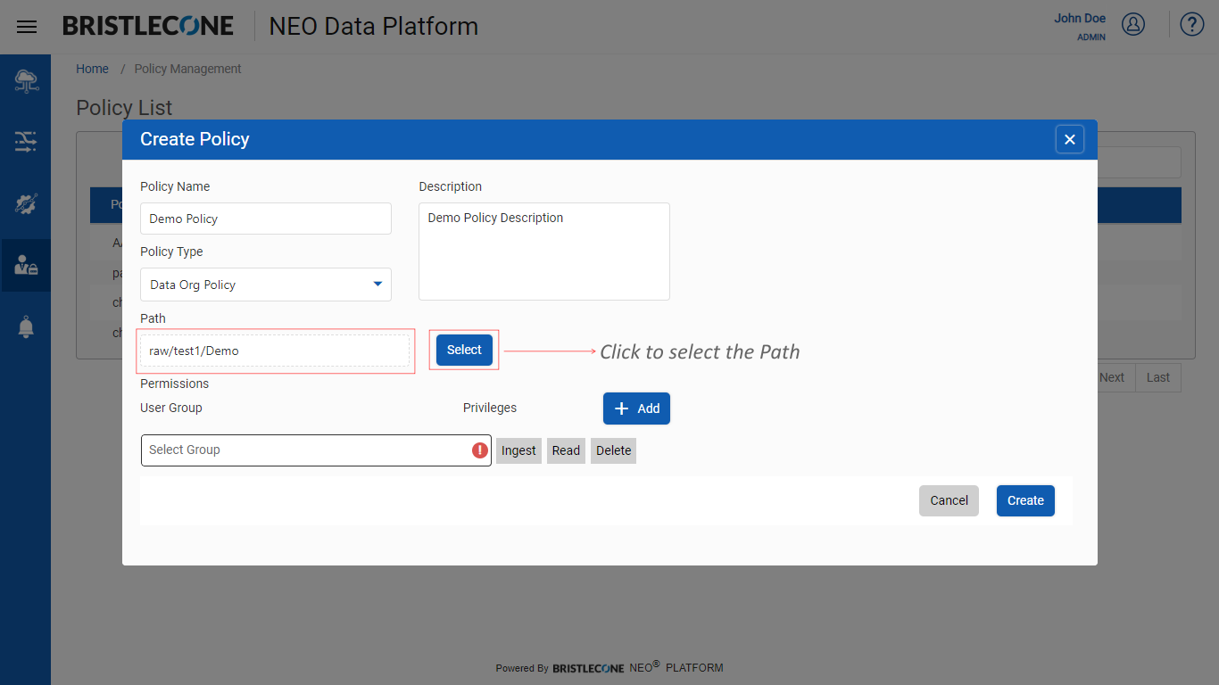Click the Create button
This screenshot has height=685, width=1219.
[1025, 500]
